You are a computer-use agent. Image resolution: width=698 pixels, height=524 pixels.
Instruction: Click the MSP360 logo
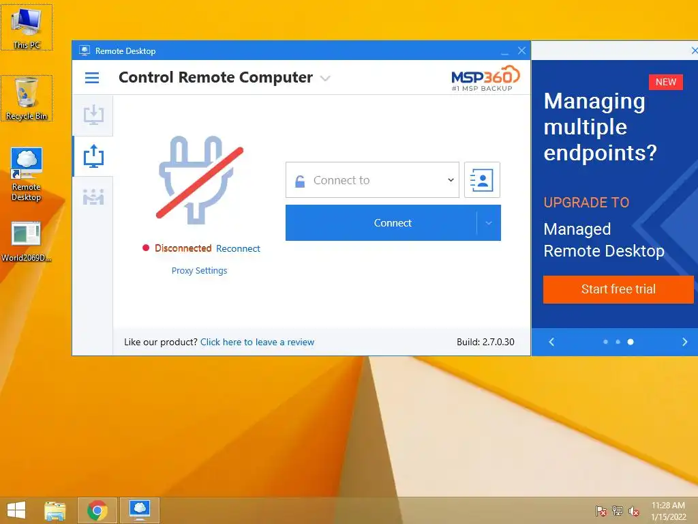(485, 78)
